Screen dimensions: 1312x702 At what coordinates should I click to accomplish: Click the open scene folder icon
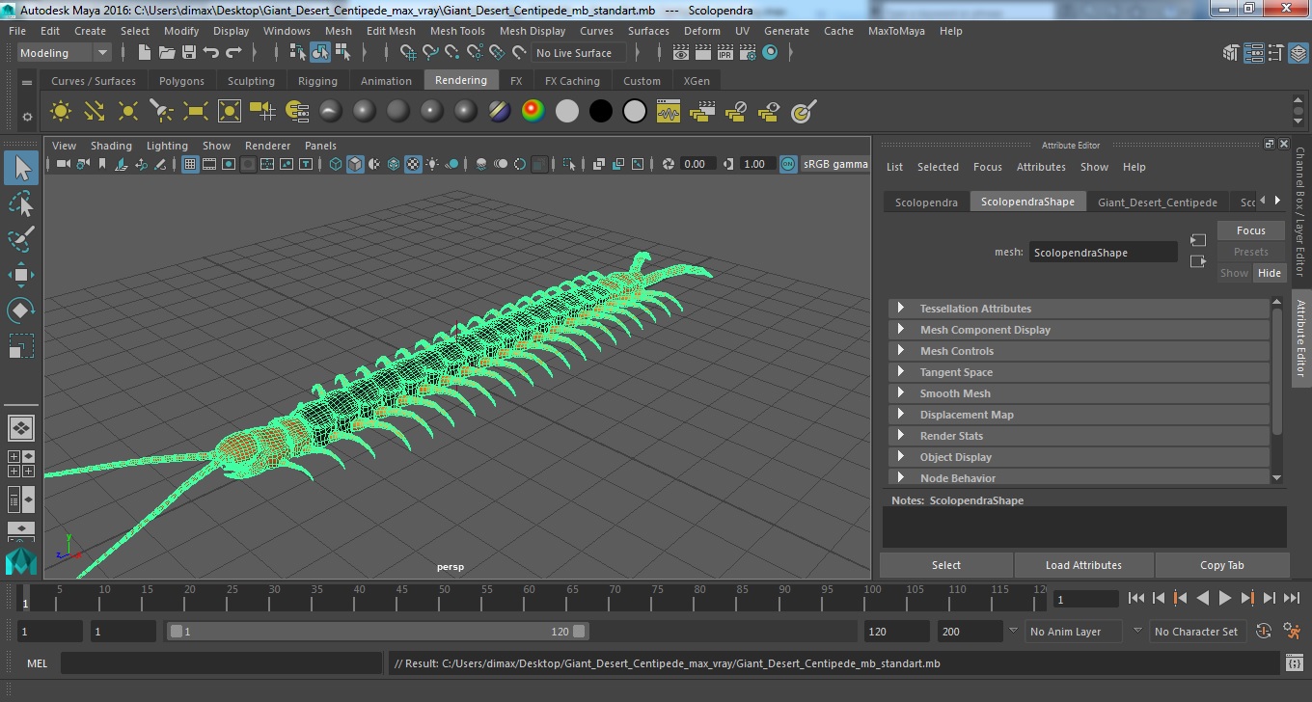point(167,53)
